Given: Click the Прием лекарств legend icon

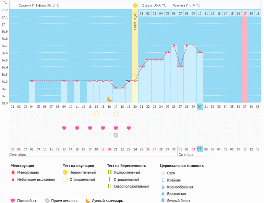Looking at the screenshot, I should 47,201.
